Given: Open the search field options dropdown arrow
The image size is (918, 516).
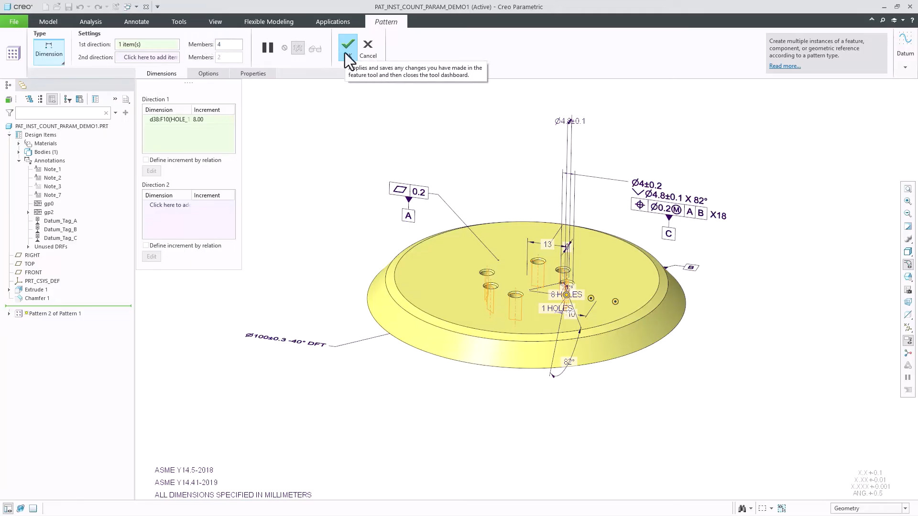Looking at the screenshot, I should pos(115,113).
